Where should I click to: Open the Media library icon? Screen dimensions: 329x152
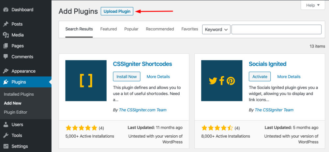point(6,35)
